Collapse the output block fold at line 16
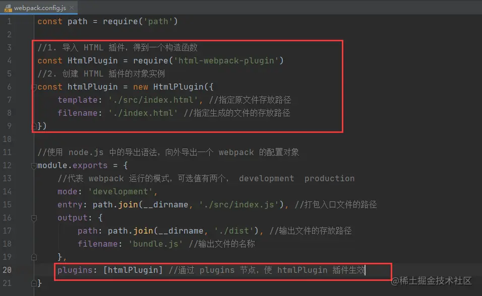 (34, 218)
